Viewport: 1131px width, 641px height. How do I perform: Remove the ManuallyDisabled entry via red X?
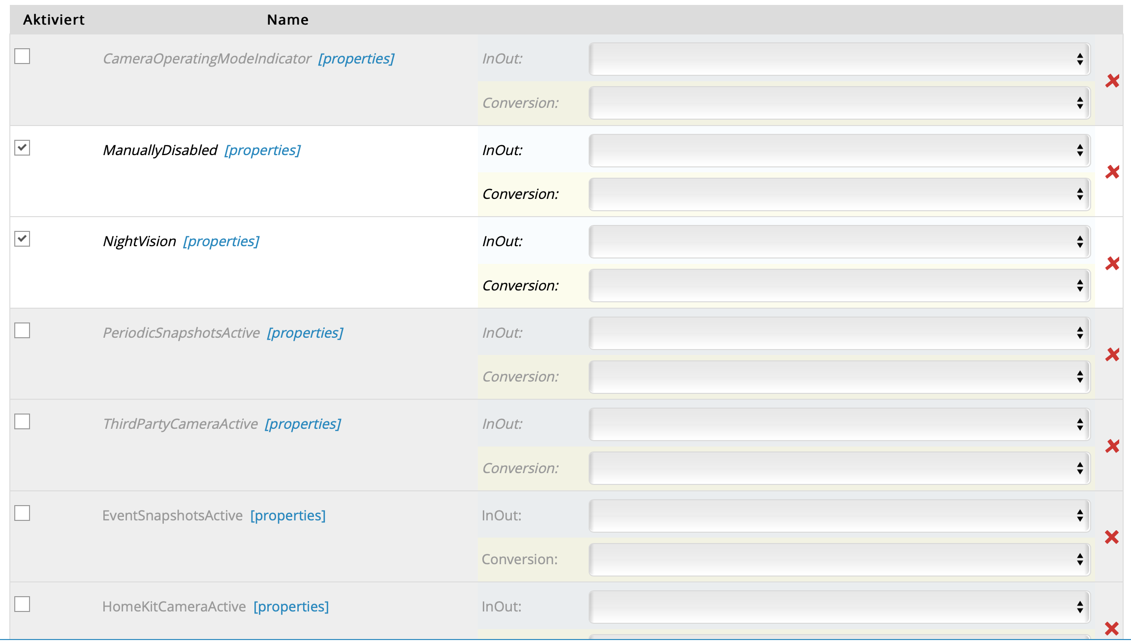pos(1112,172)
